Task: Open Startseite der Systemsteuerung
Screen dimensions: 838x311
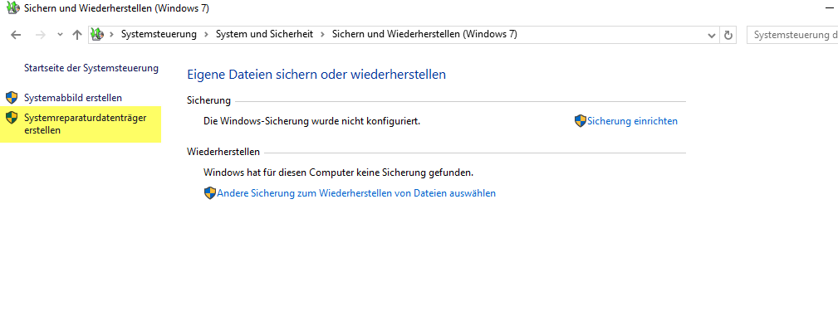Action: pyautogui.click(x=91, y=68)
